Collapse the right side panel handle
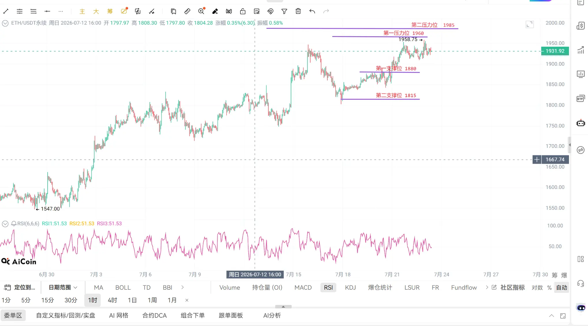588x326 pixels. (x=570, y=145)
